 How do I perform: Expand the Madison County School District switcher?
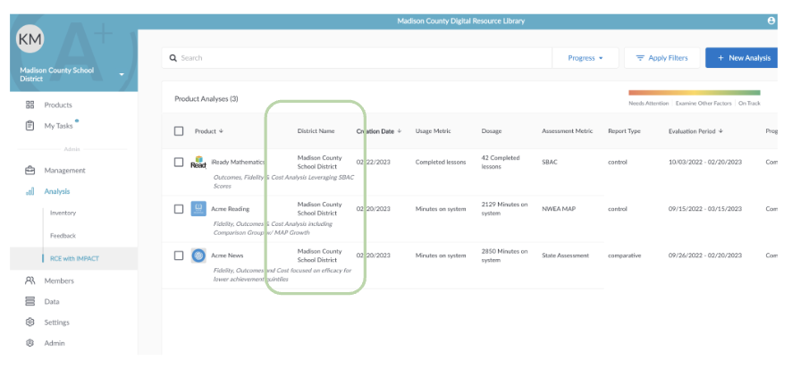[x=122, y=75]
